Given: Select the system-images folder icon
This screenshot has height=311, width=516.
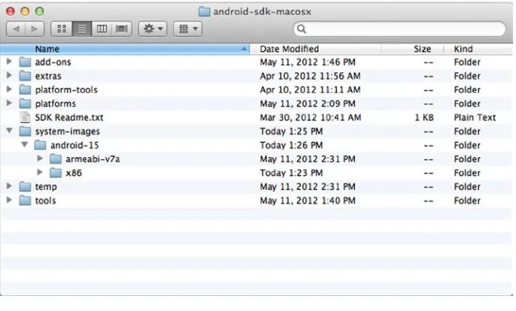Looking at the screenshot, I should coord(25,131).
